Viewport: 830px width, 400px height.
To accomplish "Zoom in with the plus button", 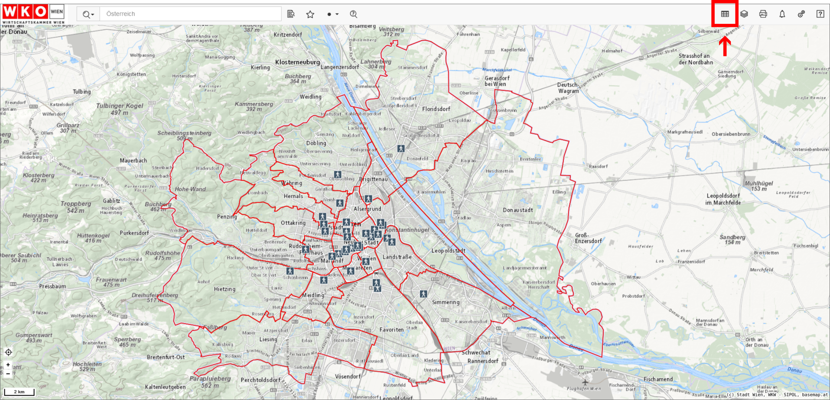I will [x=8, y=365].
